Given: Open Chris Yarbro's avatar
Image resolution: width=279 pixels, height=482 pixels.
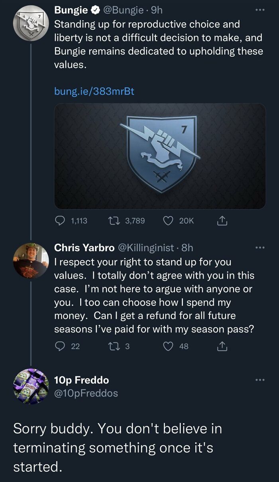Looking at the screenshot, I should coord(31,260).
